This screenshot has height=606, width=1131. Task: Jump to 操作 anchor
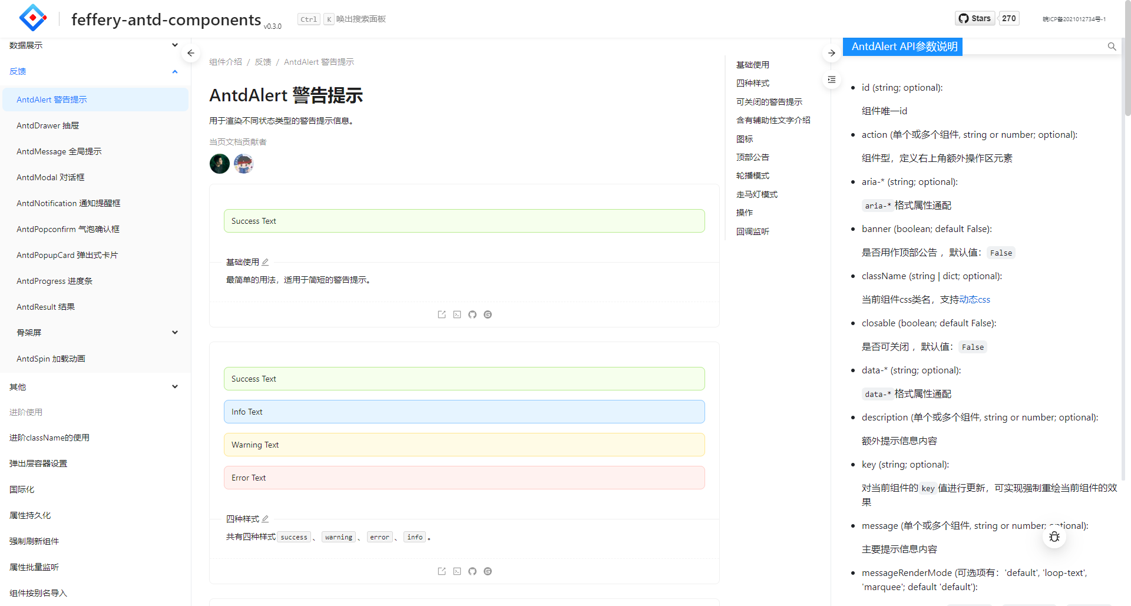[745, 213]
